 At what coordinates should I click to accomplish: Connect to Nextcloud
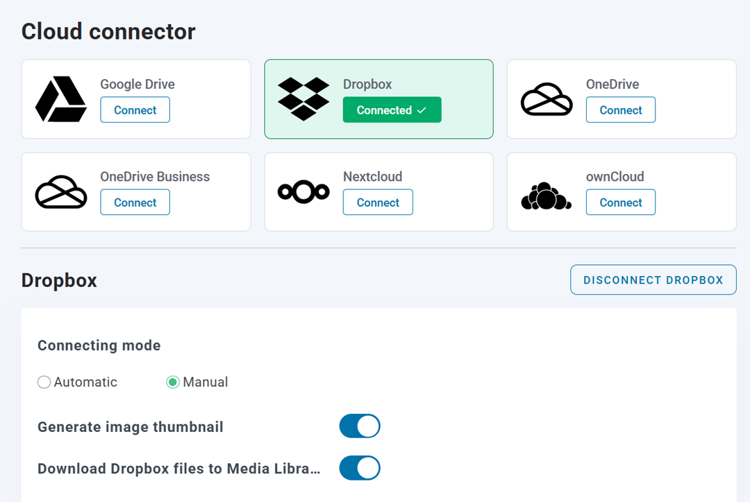click(378, 202)
